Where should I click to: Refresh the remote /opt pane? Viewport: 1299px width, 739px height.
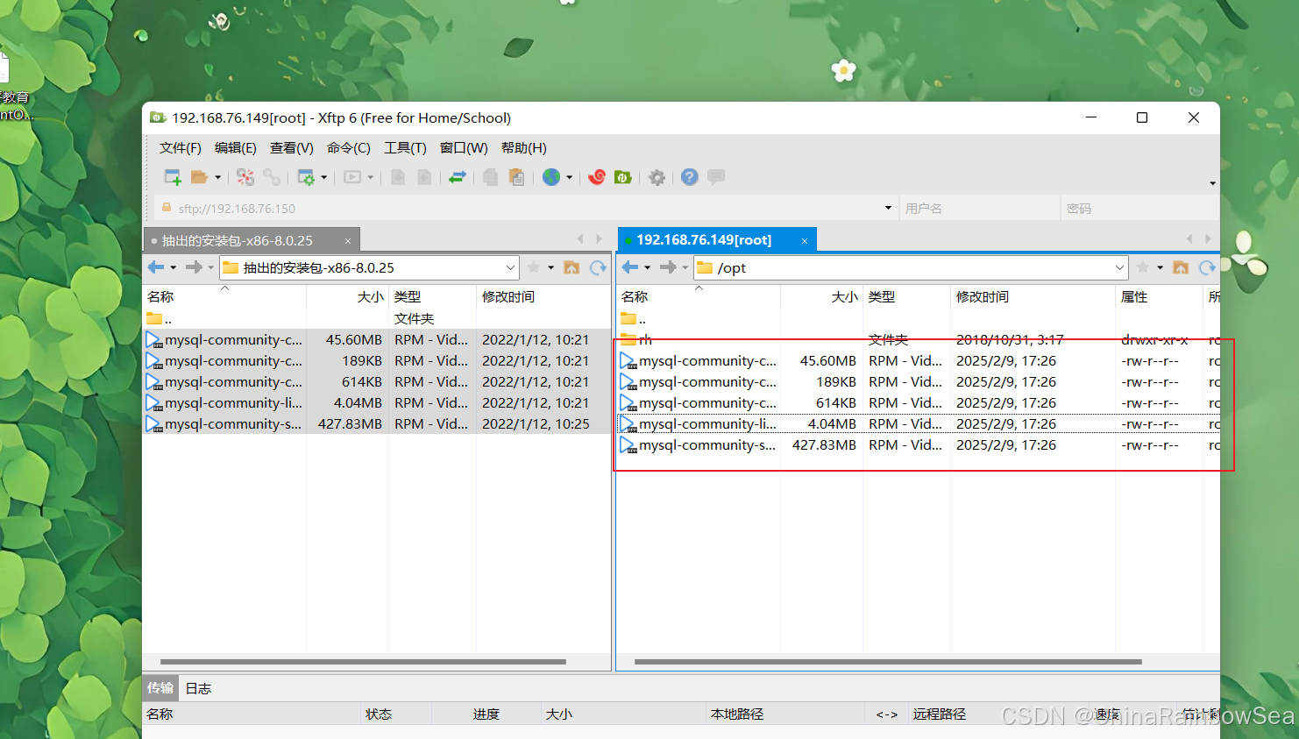[x=1207, y=267]
